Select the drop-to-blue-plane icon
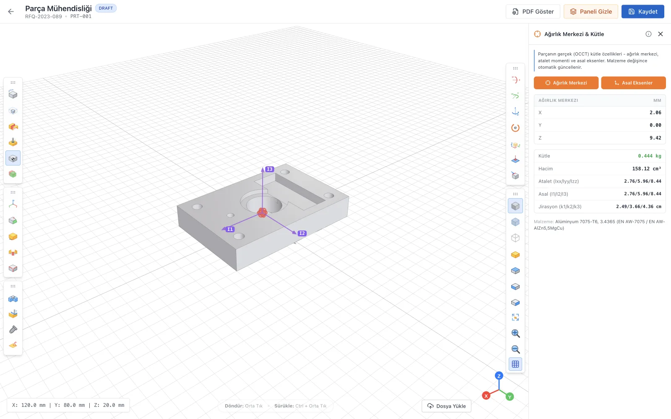The width and height of the screenshot is (671, 419). click(515, 160)
